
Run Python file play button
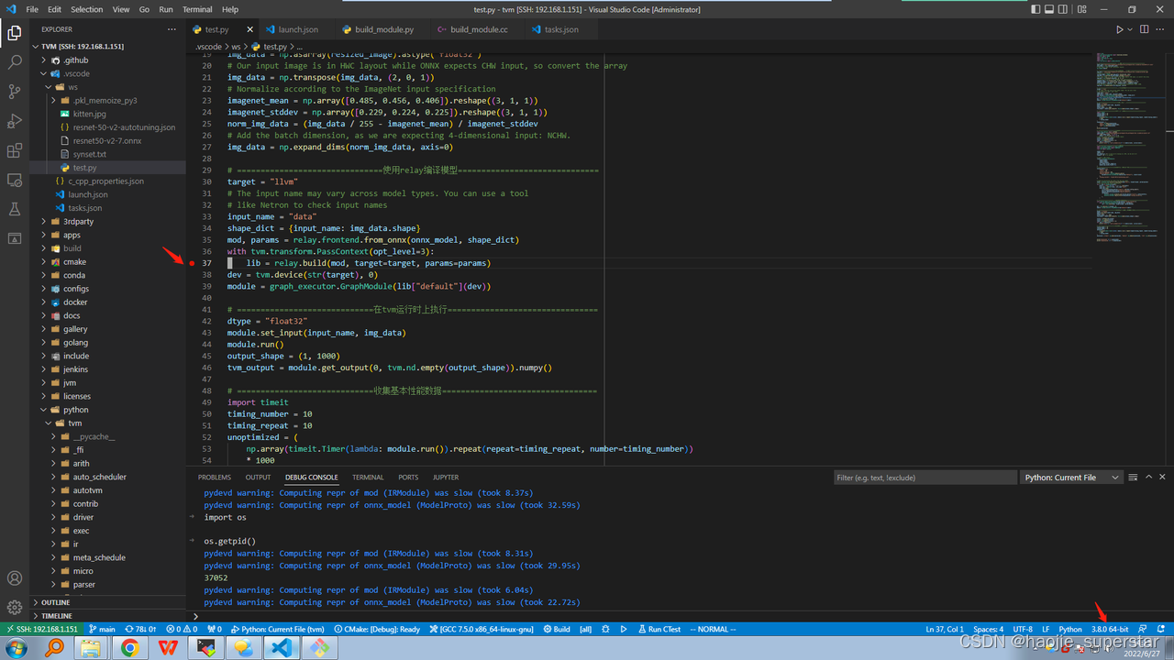pyautogui.click(x=1119, y=29)
